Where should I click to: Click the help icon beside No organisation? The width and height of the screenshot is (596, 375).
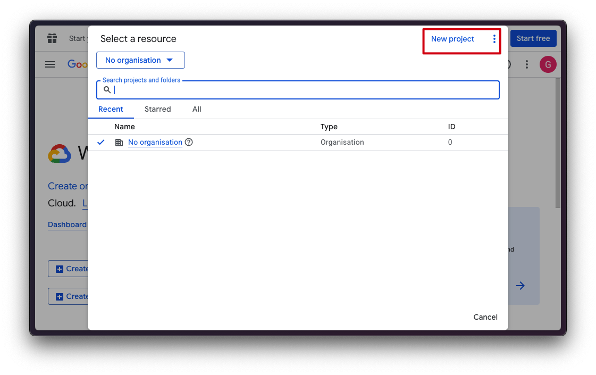(x=189, y=143)
